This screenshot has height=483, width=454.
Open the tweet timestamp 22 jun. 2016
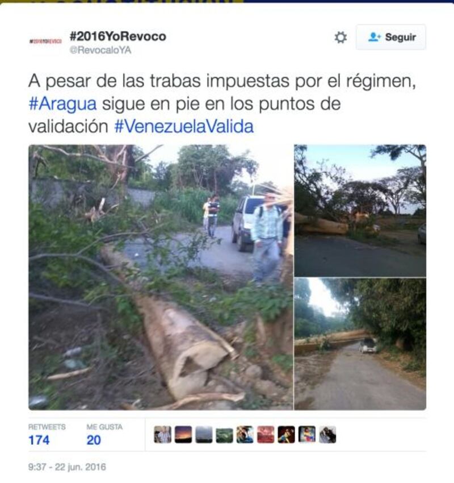[67, 467]
